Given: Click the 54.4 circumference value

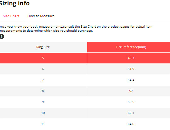Looking at the screenshot, I should coord(131,80).
